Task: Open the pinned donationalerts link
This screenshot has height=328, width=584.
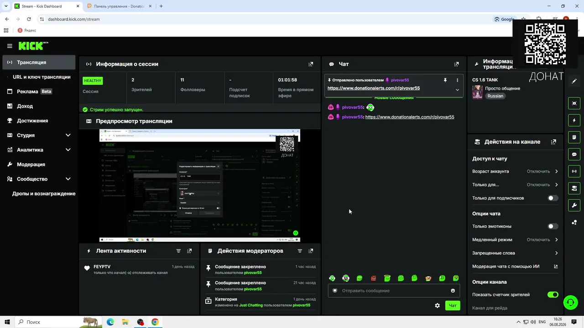Action: tap(374, 88)
